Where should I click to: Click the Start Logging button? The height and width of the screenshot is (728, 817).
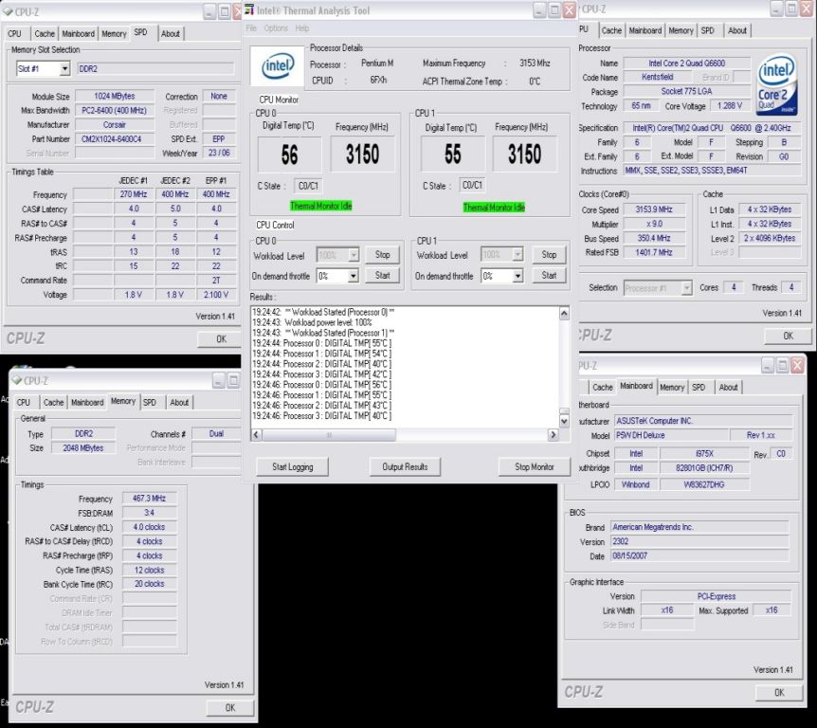(x=292, y=467)
